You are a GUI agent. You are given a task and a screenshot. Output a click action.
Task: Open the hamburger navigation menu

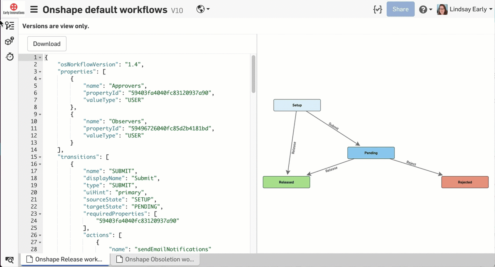pos(34,10)
